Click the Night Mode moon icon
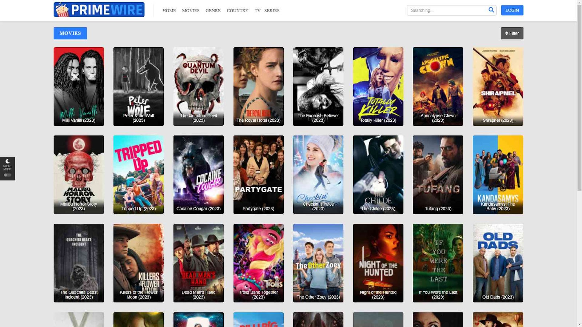 pos(7,161)
